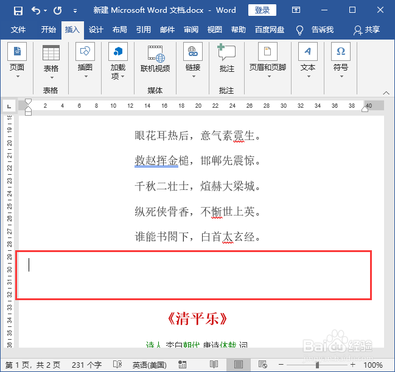Screen dimensions: 395x372
Task: Click the 加载项 add-ins icon
Action: click(118, 52)
